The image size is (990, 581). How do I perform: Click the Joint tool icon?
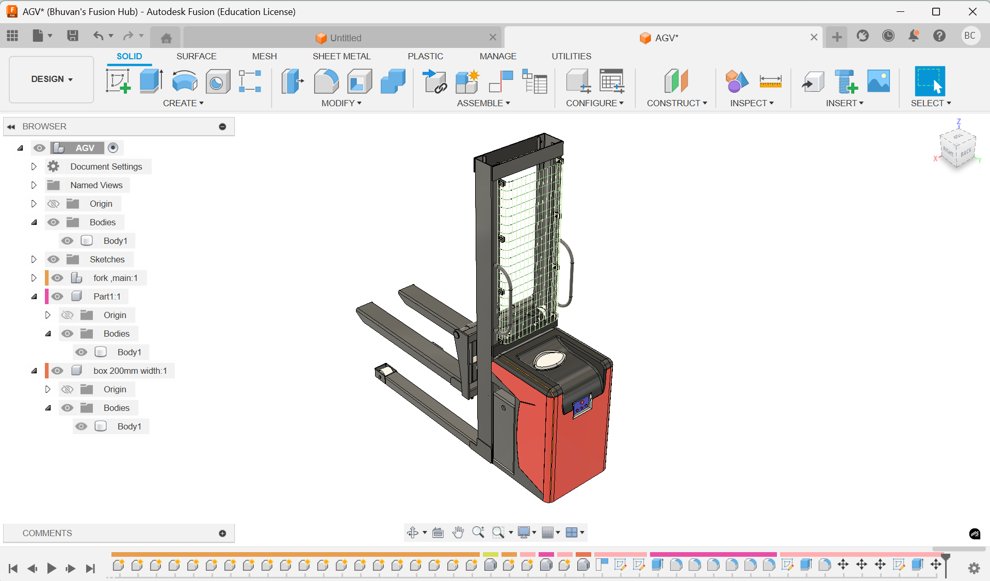[501, 81]
